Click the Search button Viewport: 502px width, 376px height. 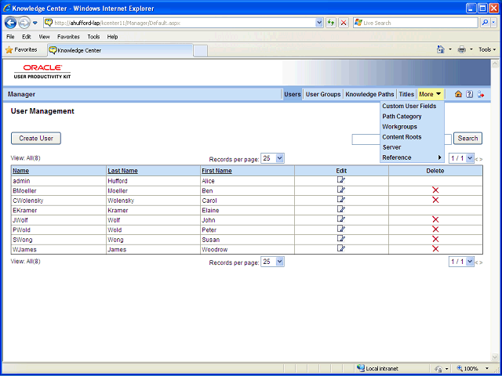point(467,139)
